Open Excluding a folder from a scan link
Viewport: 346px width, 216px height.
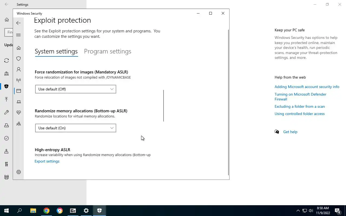point(300,106)
